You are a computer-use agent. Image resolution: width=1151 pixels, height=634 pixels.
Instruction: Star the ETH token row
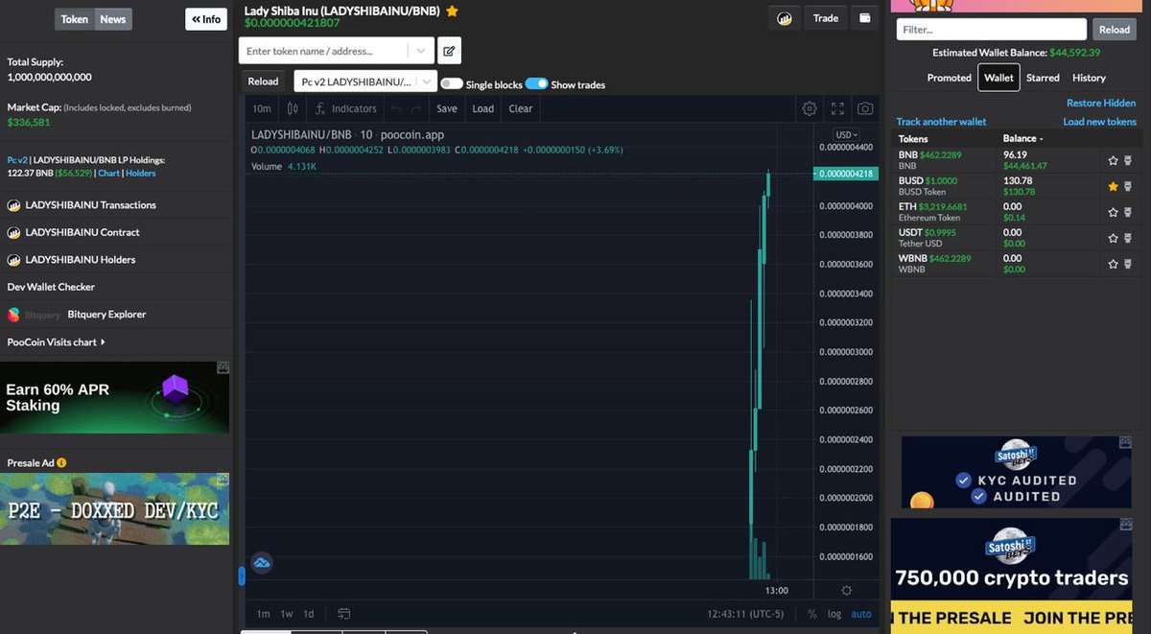coord(1114,212)
